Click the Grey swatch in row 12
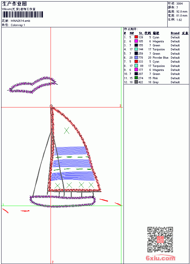 coord(136,82)
